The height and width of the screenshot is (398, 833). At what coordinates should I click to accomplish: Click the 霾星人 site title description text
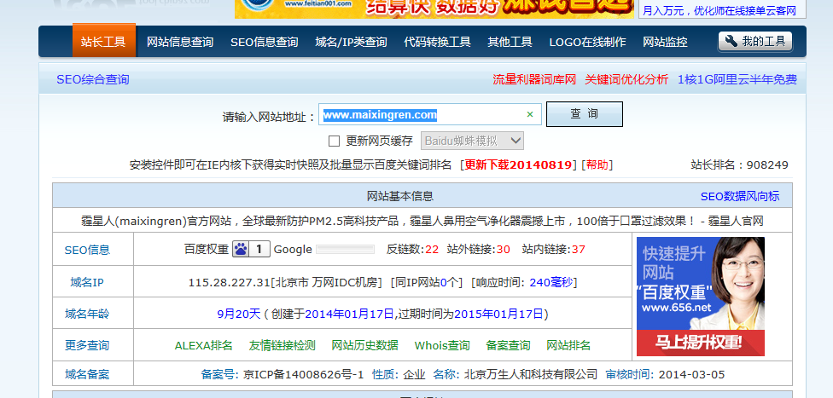coord(422,221)
